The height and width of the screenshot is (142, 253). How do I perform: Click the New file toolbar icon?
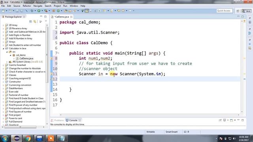point(3,11)
